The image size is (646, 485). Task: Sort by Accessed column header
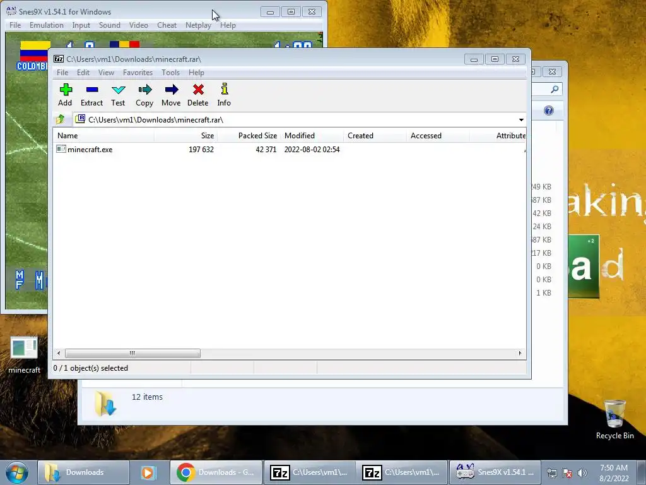point(438,136)
